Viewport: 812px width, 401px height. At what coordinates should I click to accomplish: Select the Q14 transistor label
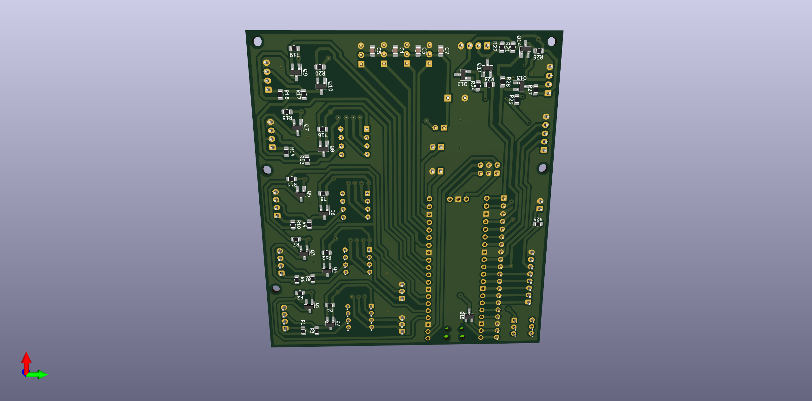click(519, 41)
